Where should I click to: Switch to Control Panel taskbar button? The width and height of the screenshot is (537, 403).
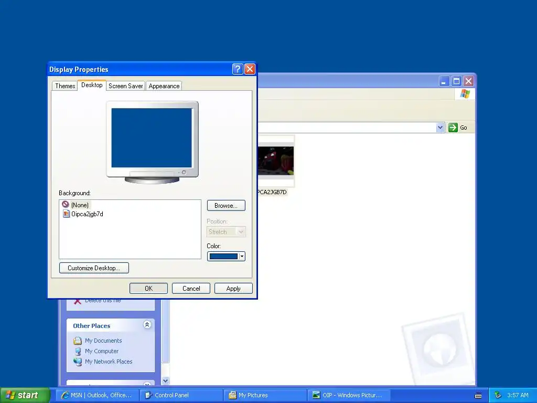click(181, 395)
